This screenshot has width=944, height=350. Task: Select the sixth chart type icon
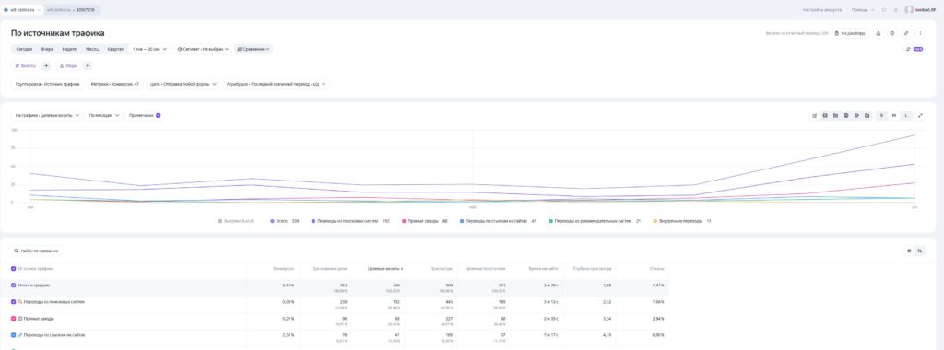coord(867,115)
